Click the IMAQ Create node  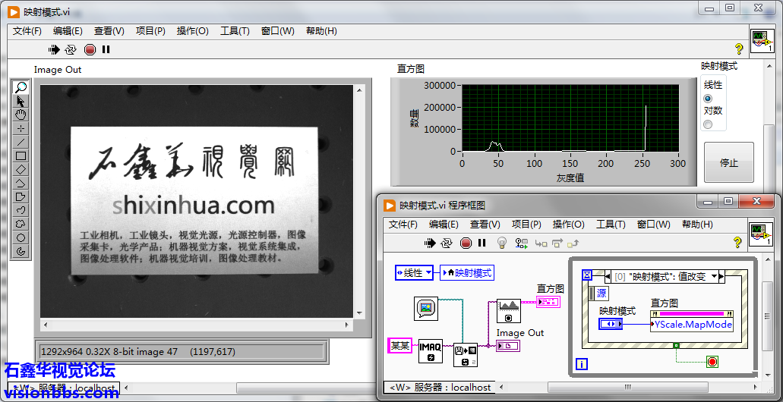431,350
